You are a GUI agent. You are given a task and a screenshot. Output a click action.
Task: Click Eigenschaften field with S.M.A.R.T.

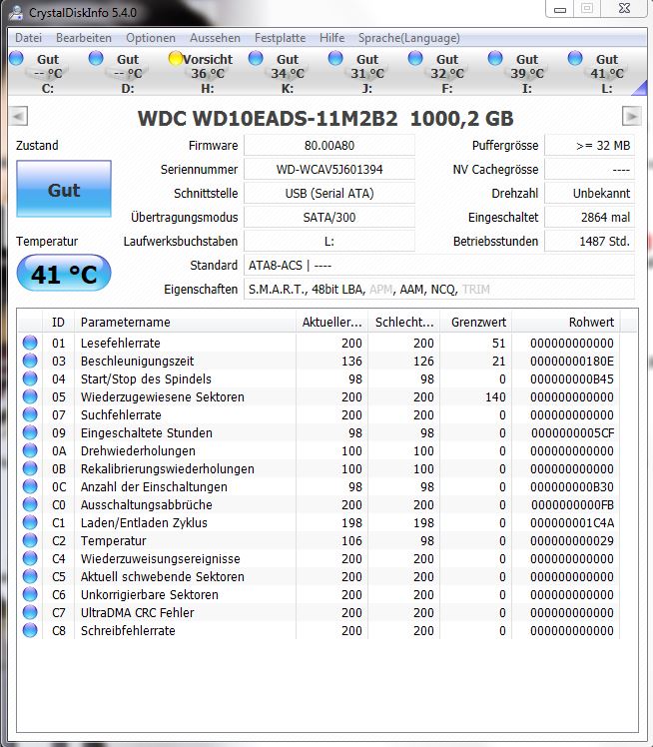click(x=439, y=290)
